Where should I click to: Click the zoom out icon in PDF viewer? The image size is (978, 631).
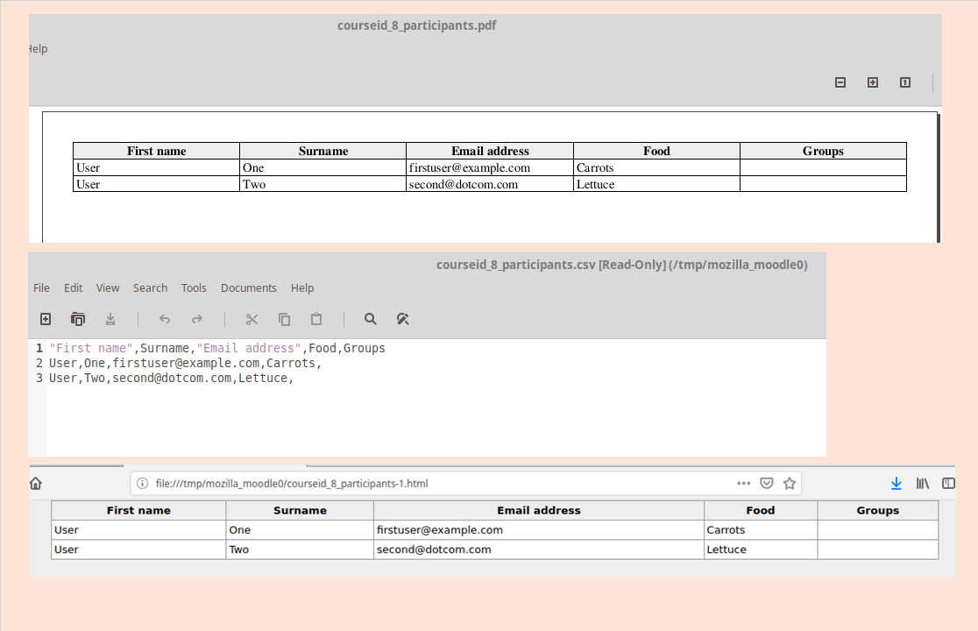pyautogui.click(x=840, y=82)
